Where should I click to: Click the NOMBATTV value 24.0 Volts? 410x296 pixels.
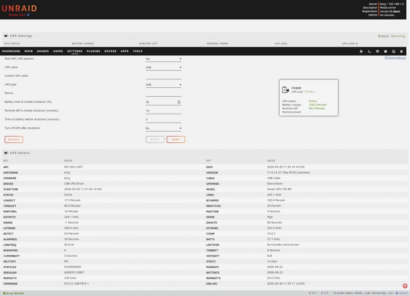[273, 278]
